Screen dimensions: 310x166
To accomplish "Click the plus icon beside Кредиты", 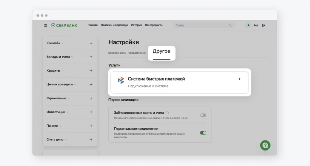I will point(91,71).
